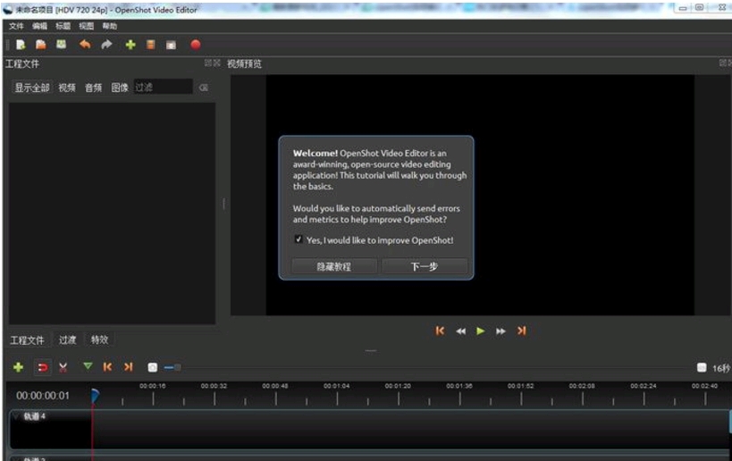Screen dimensions: 732x461
Task: Open the 视图 menu
Action: click(x=87, y=26)
